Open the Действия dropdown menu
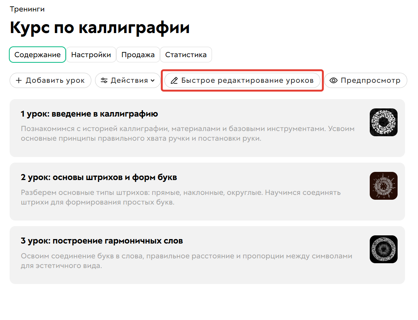This screenshot has width=418, height=320. coord(128,81)
